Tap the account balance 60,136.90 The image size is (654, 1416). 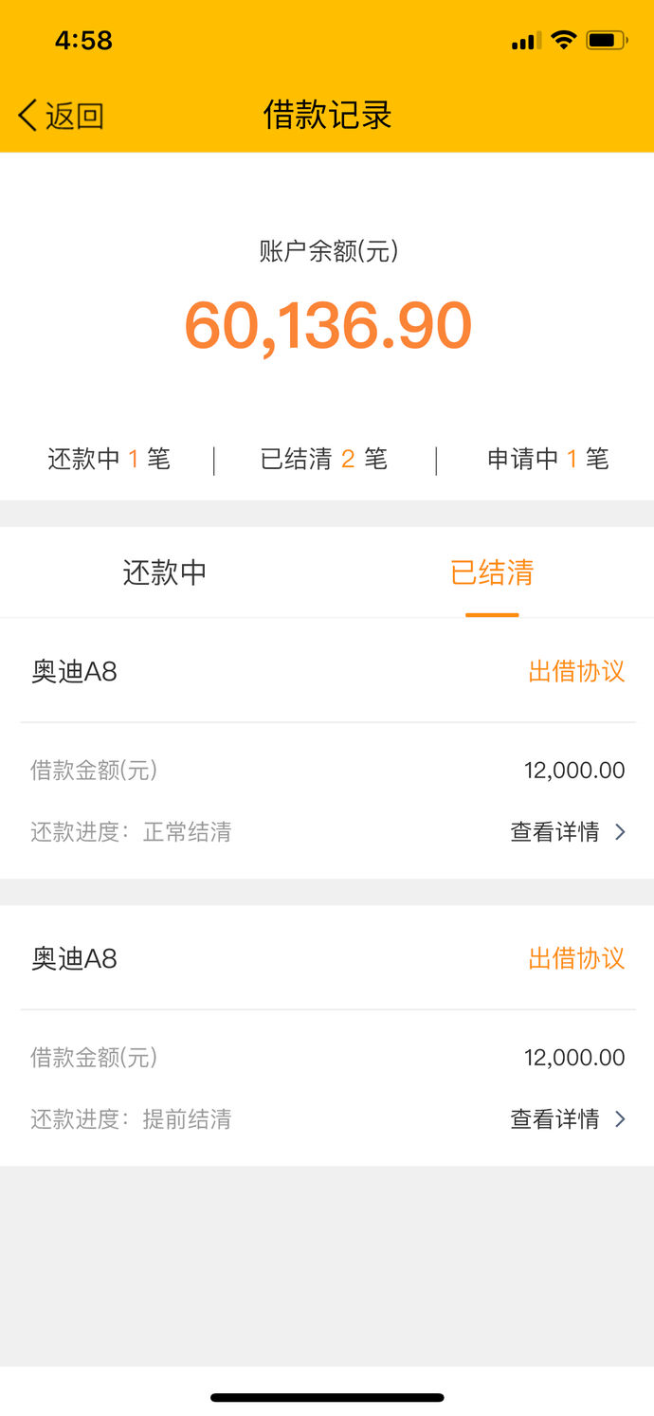pos(328,325)
